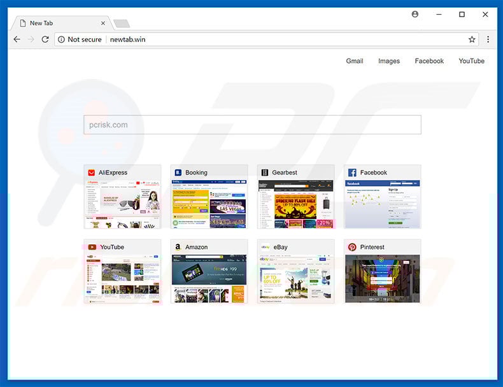The height and width of the screenshot is (387, 503).
Task: Open the Gmail link
Action: click(355, 61)
